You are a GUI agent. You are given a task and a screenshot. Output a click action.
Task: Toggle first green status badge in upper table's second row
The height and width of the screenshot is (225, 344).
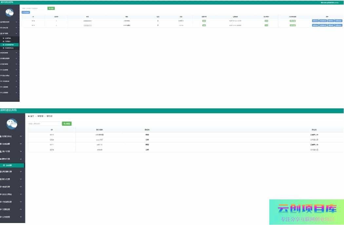[204, 25]
